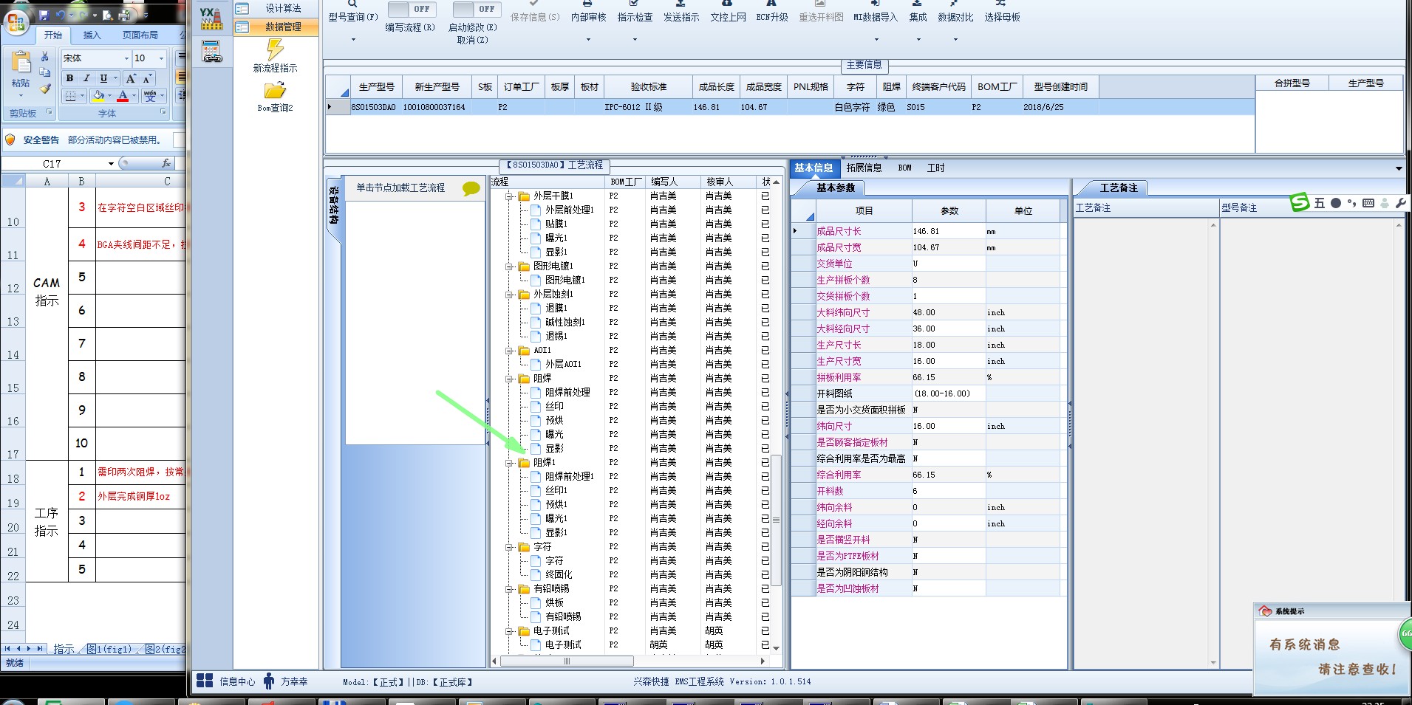Screen dimensions: 1412x705
Task: Collapse the 图形电镀1 tree node
Action: 509,266
